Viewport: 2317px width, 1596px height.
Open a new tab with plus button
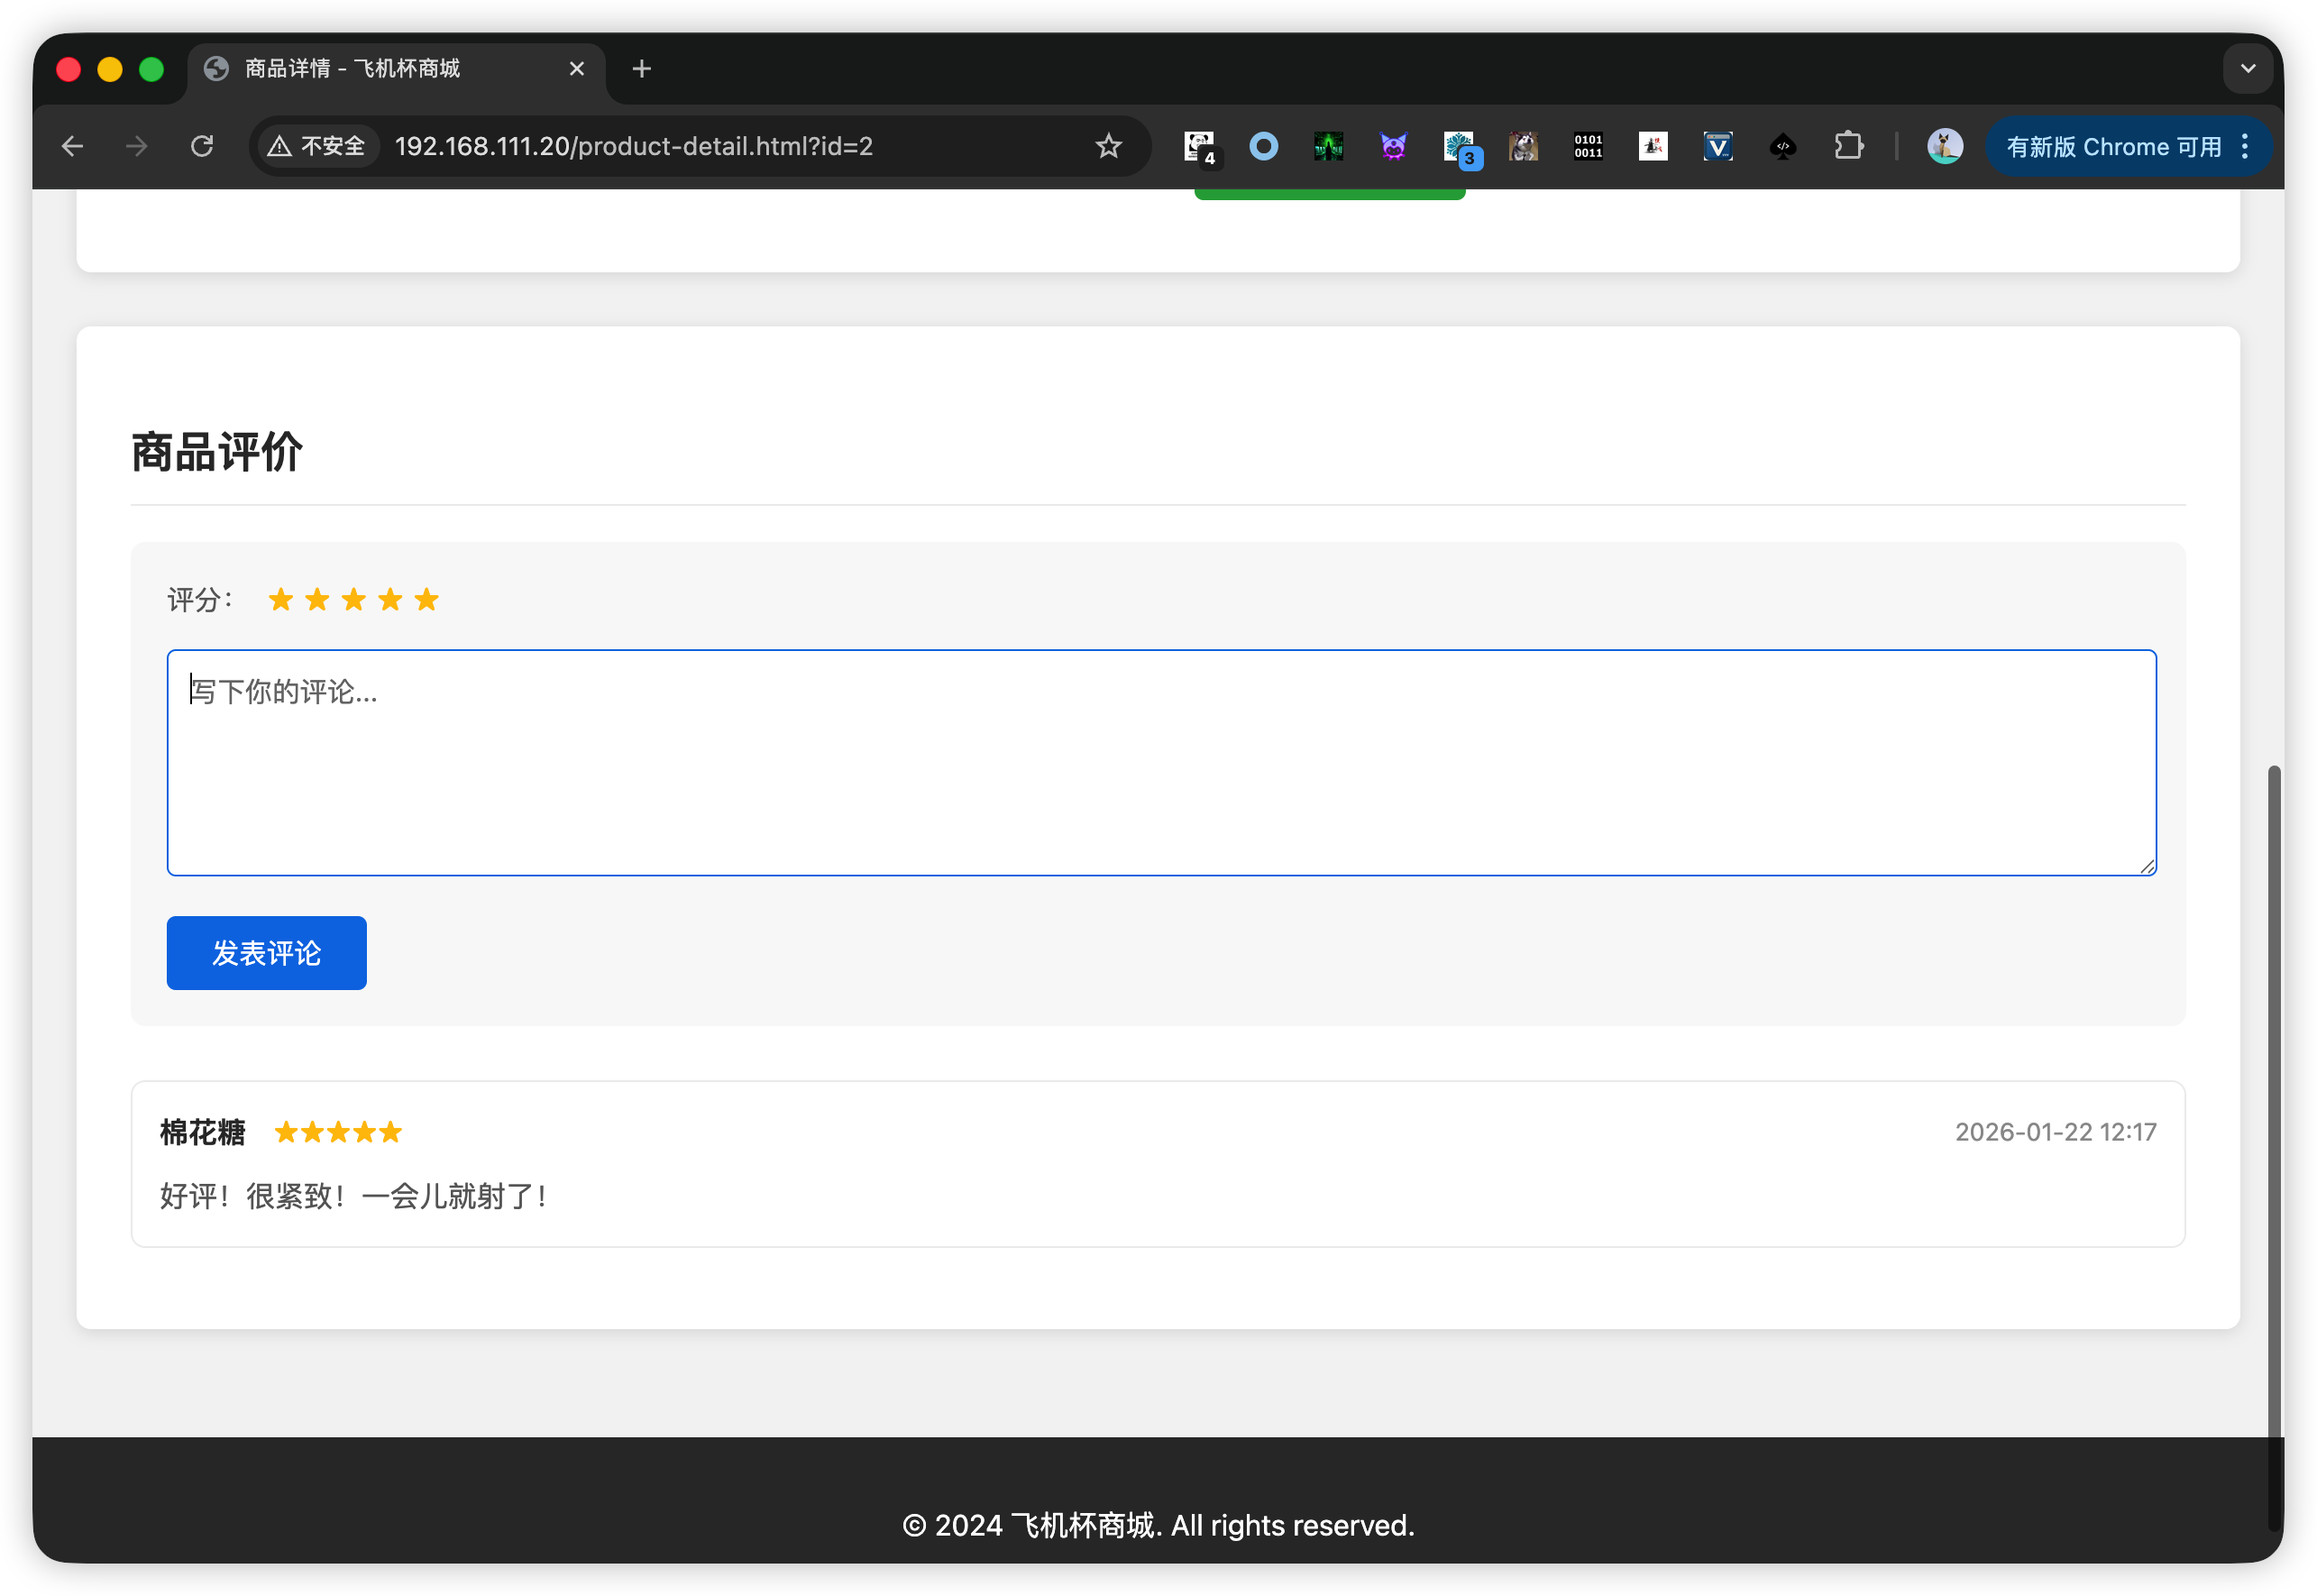[642, 69]
